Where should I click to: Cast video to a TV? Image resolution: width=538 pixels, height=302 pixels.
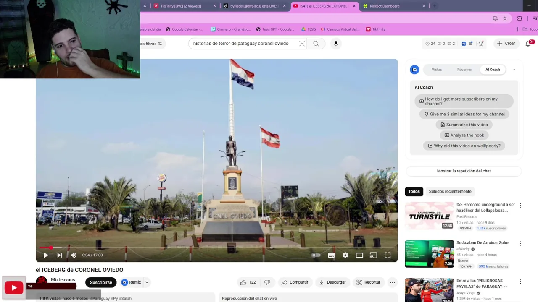(373, 255)
